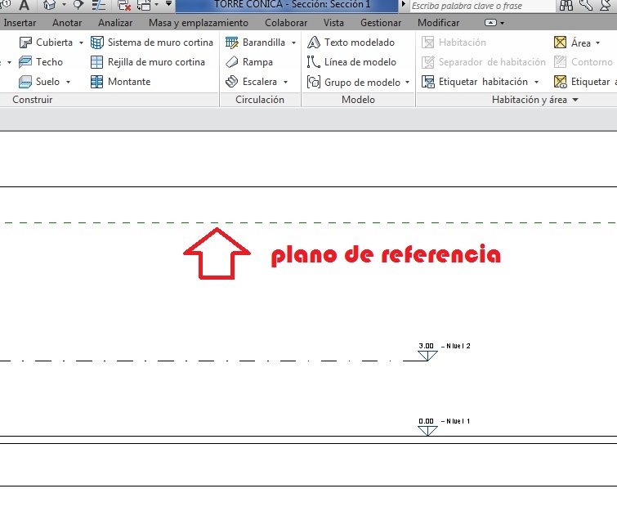Open the Etiquetar habitación dropdown arrow

537,83
